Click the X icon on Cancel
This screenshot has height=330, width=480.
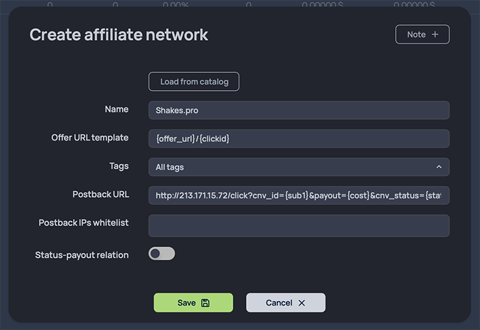pos(302,303)
